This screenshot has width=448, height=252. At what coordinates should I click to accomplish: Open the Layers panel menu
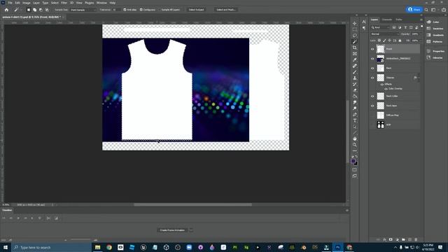click(x=421, y=20)
